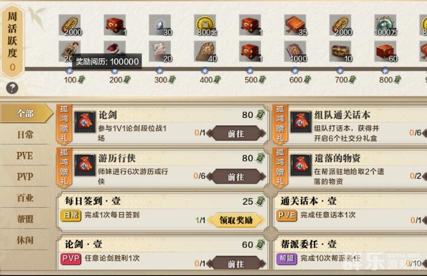Select the silver ingot reward marked 30
Image resolution: width=427 pixels, height=276 pixels.
click(x=160, y=25)
